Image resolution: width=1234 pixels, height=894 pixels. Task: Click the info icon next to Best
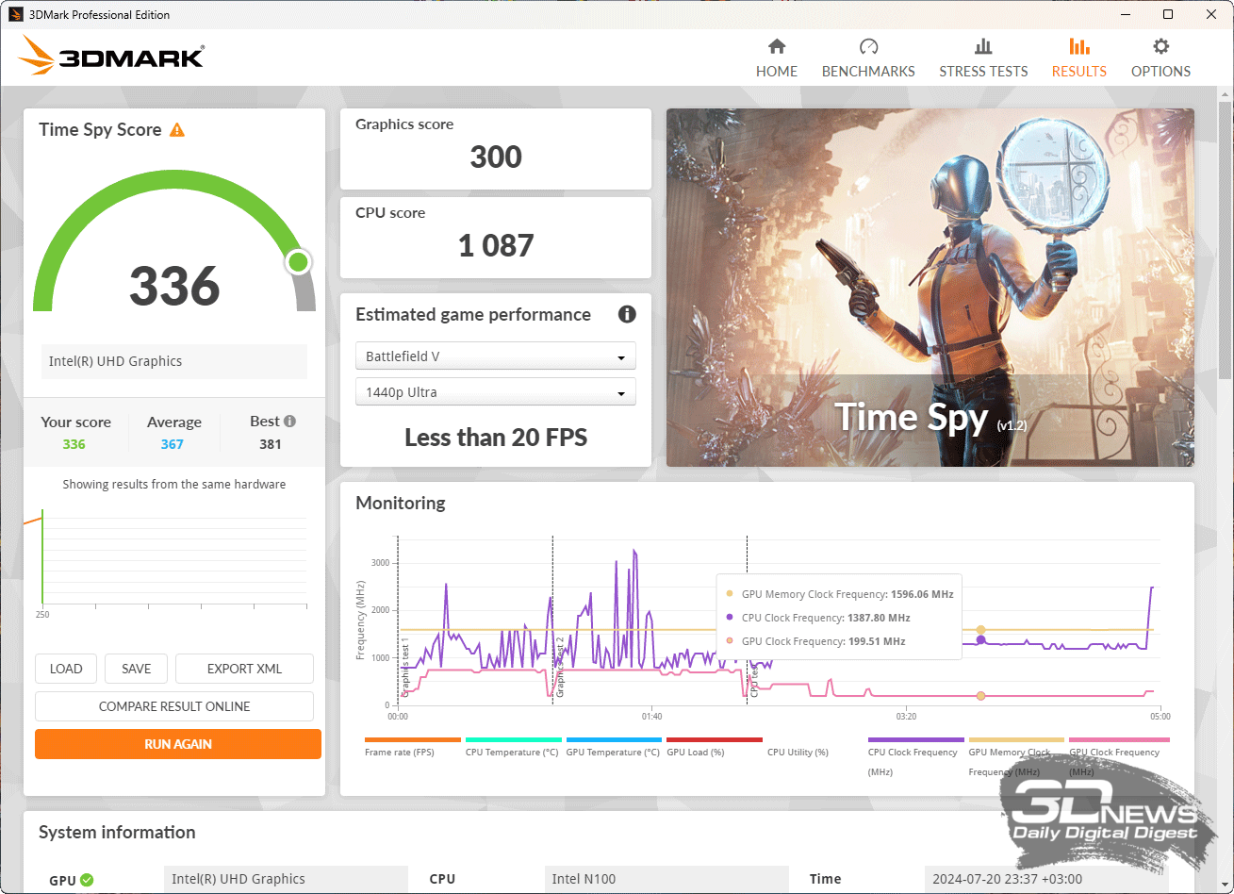tap(290, 422)
